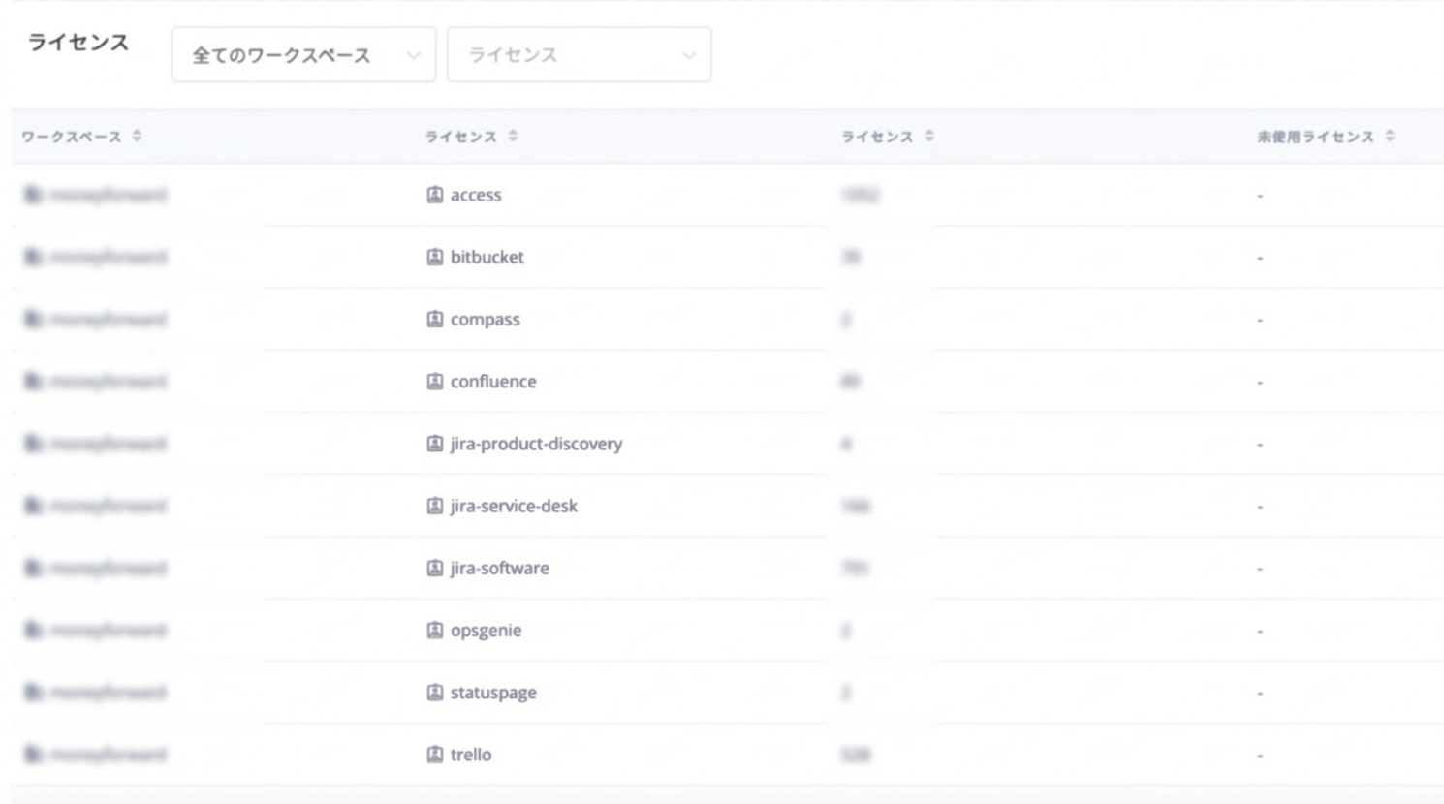Sort by the ワークスペース column
Viewport: 1444px width, 804px height.
tap(137, 137)
